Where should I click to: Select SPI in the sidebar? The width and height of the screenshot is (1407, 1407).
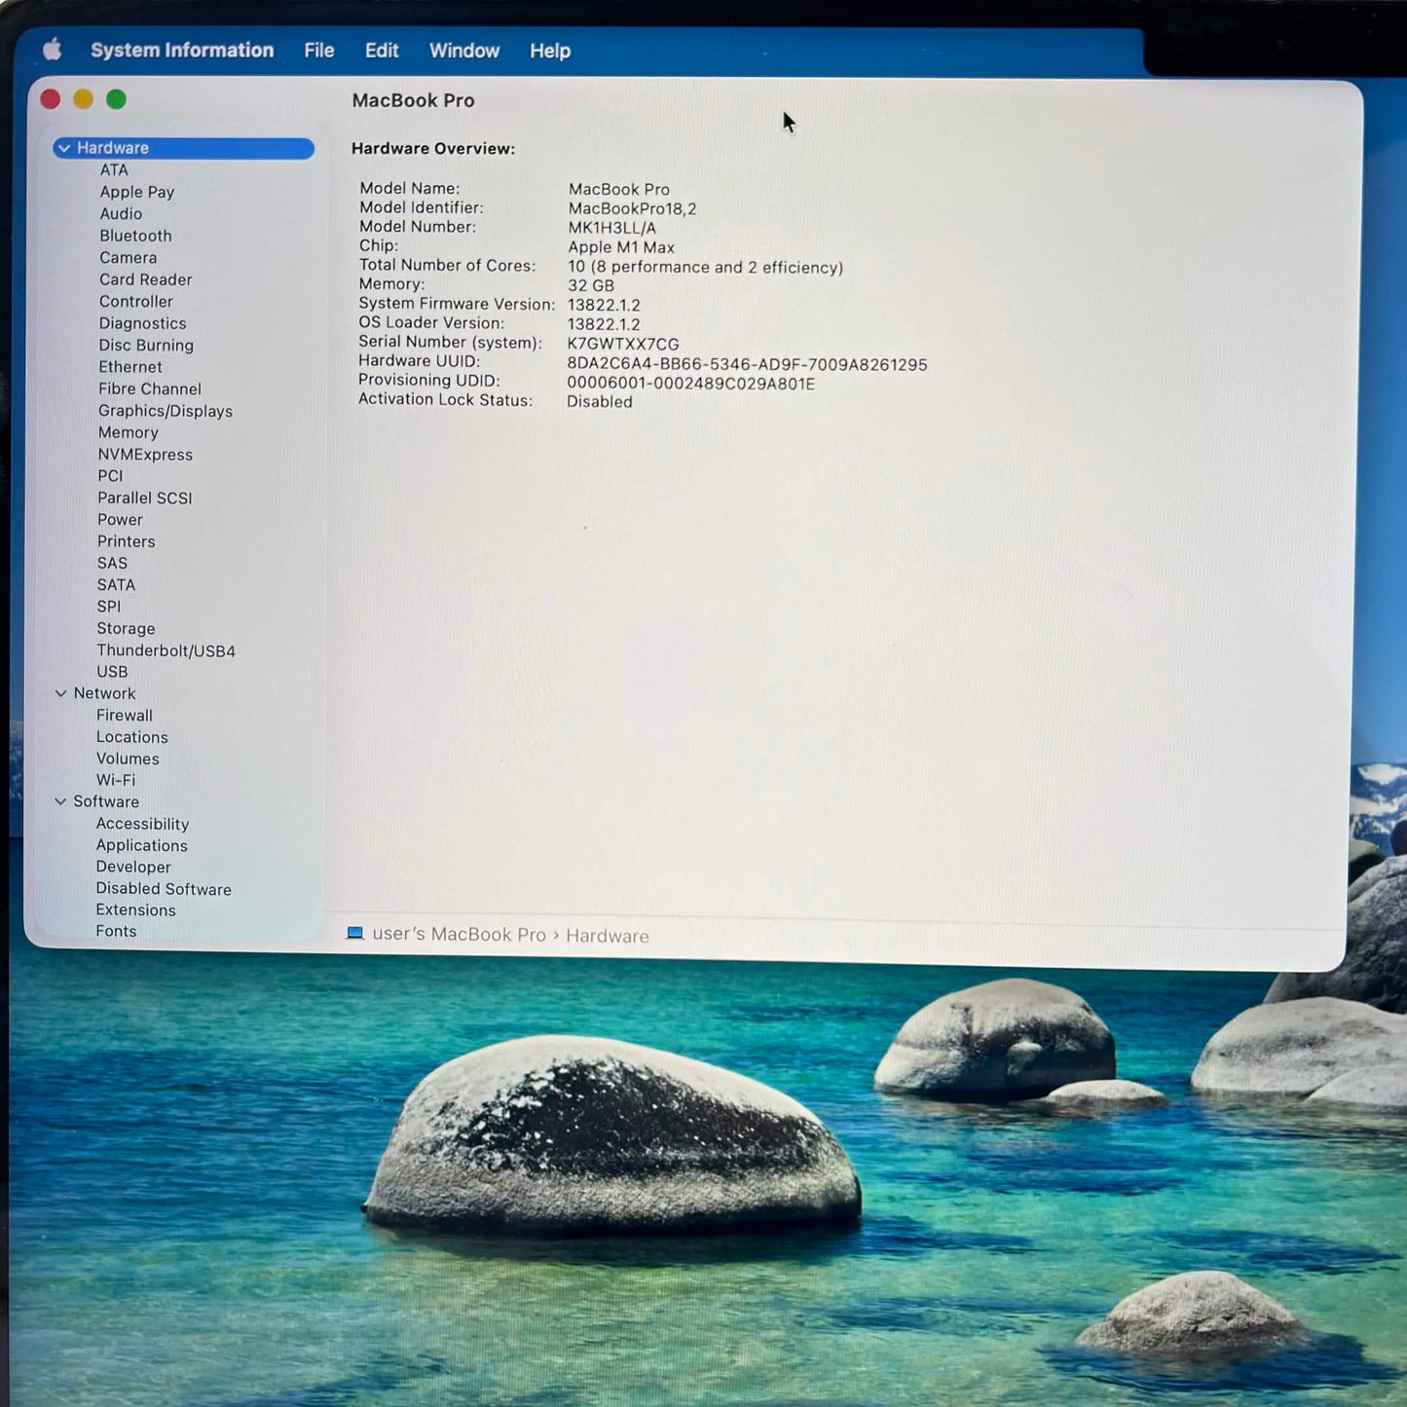click(x=109, y=607)
